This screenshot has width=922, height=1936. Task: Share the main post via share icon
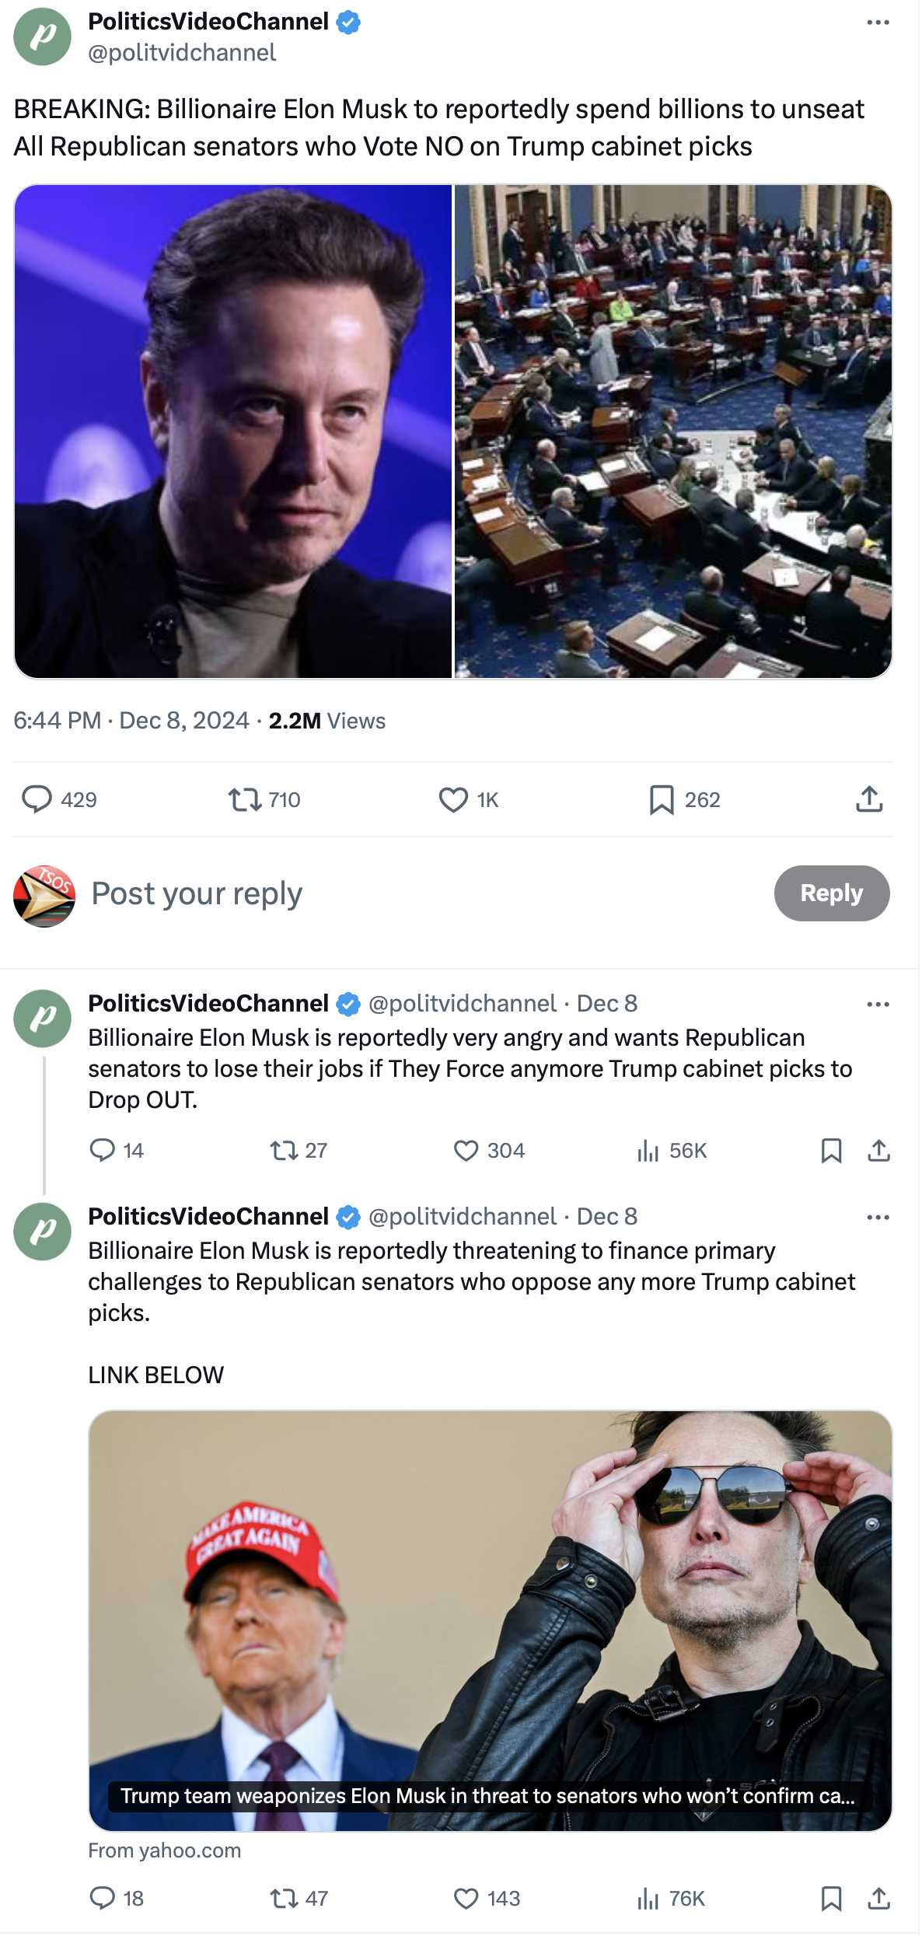pyautogui.click(x=869, y=799)
